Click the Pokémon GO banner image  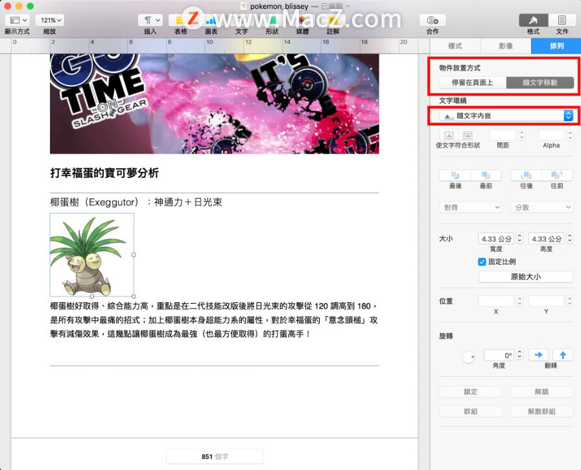pyautogui.click(x=215, y=104)
